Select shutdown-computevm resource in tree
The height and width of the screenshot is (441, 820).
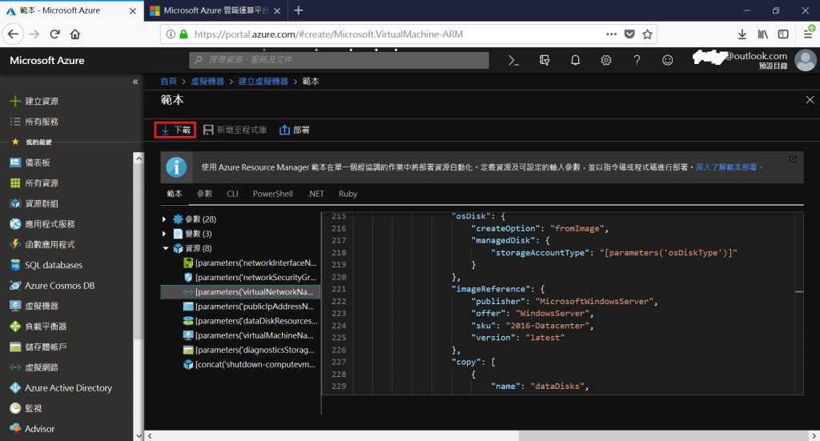[250, 364]
